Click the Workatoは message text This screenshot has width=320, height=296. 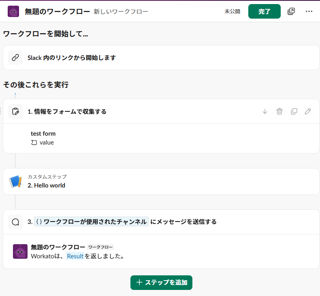pos(47,256)
